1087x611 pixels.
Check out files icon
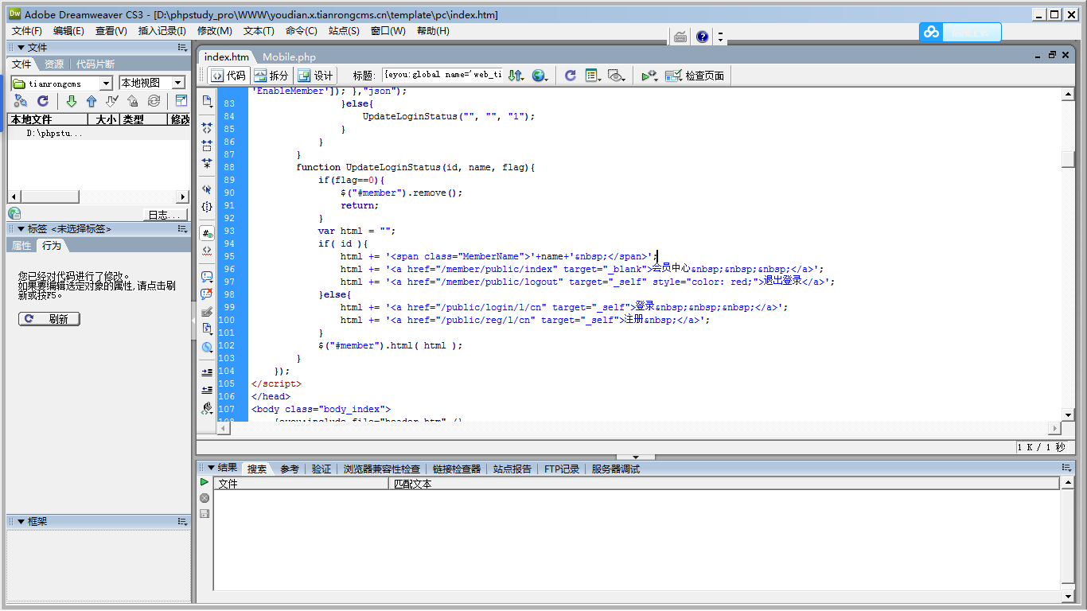coord(111,101)
